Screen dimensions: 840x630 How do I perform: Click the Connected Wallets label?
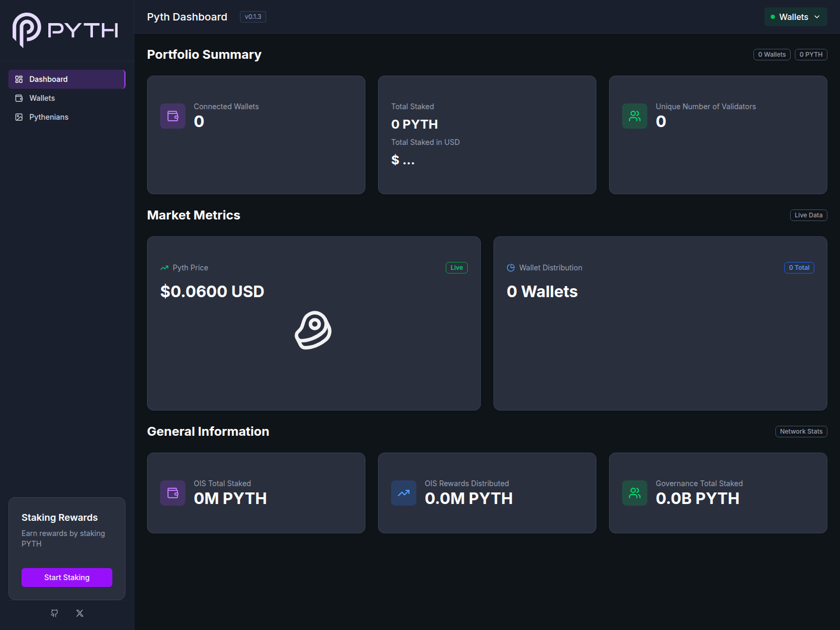226,107
